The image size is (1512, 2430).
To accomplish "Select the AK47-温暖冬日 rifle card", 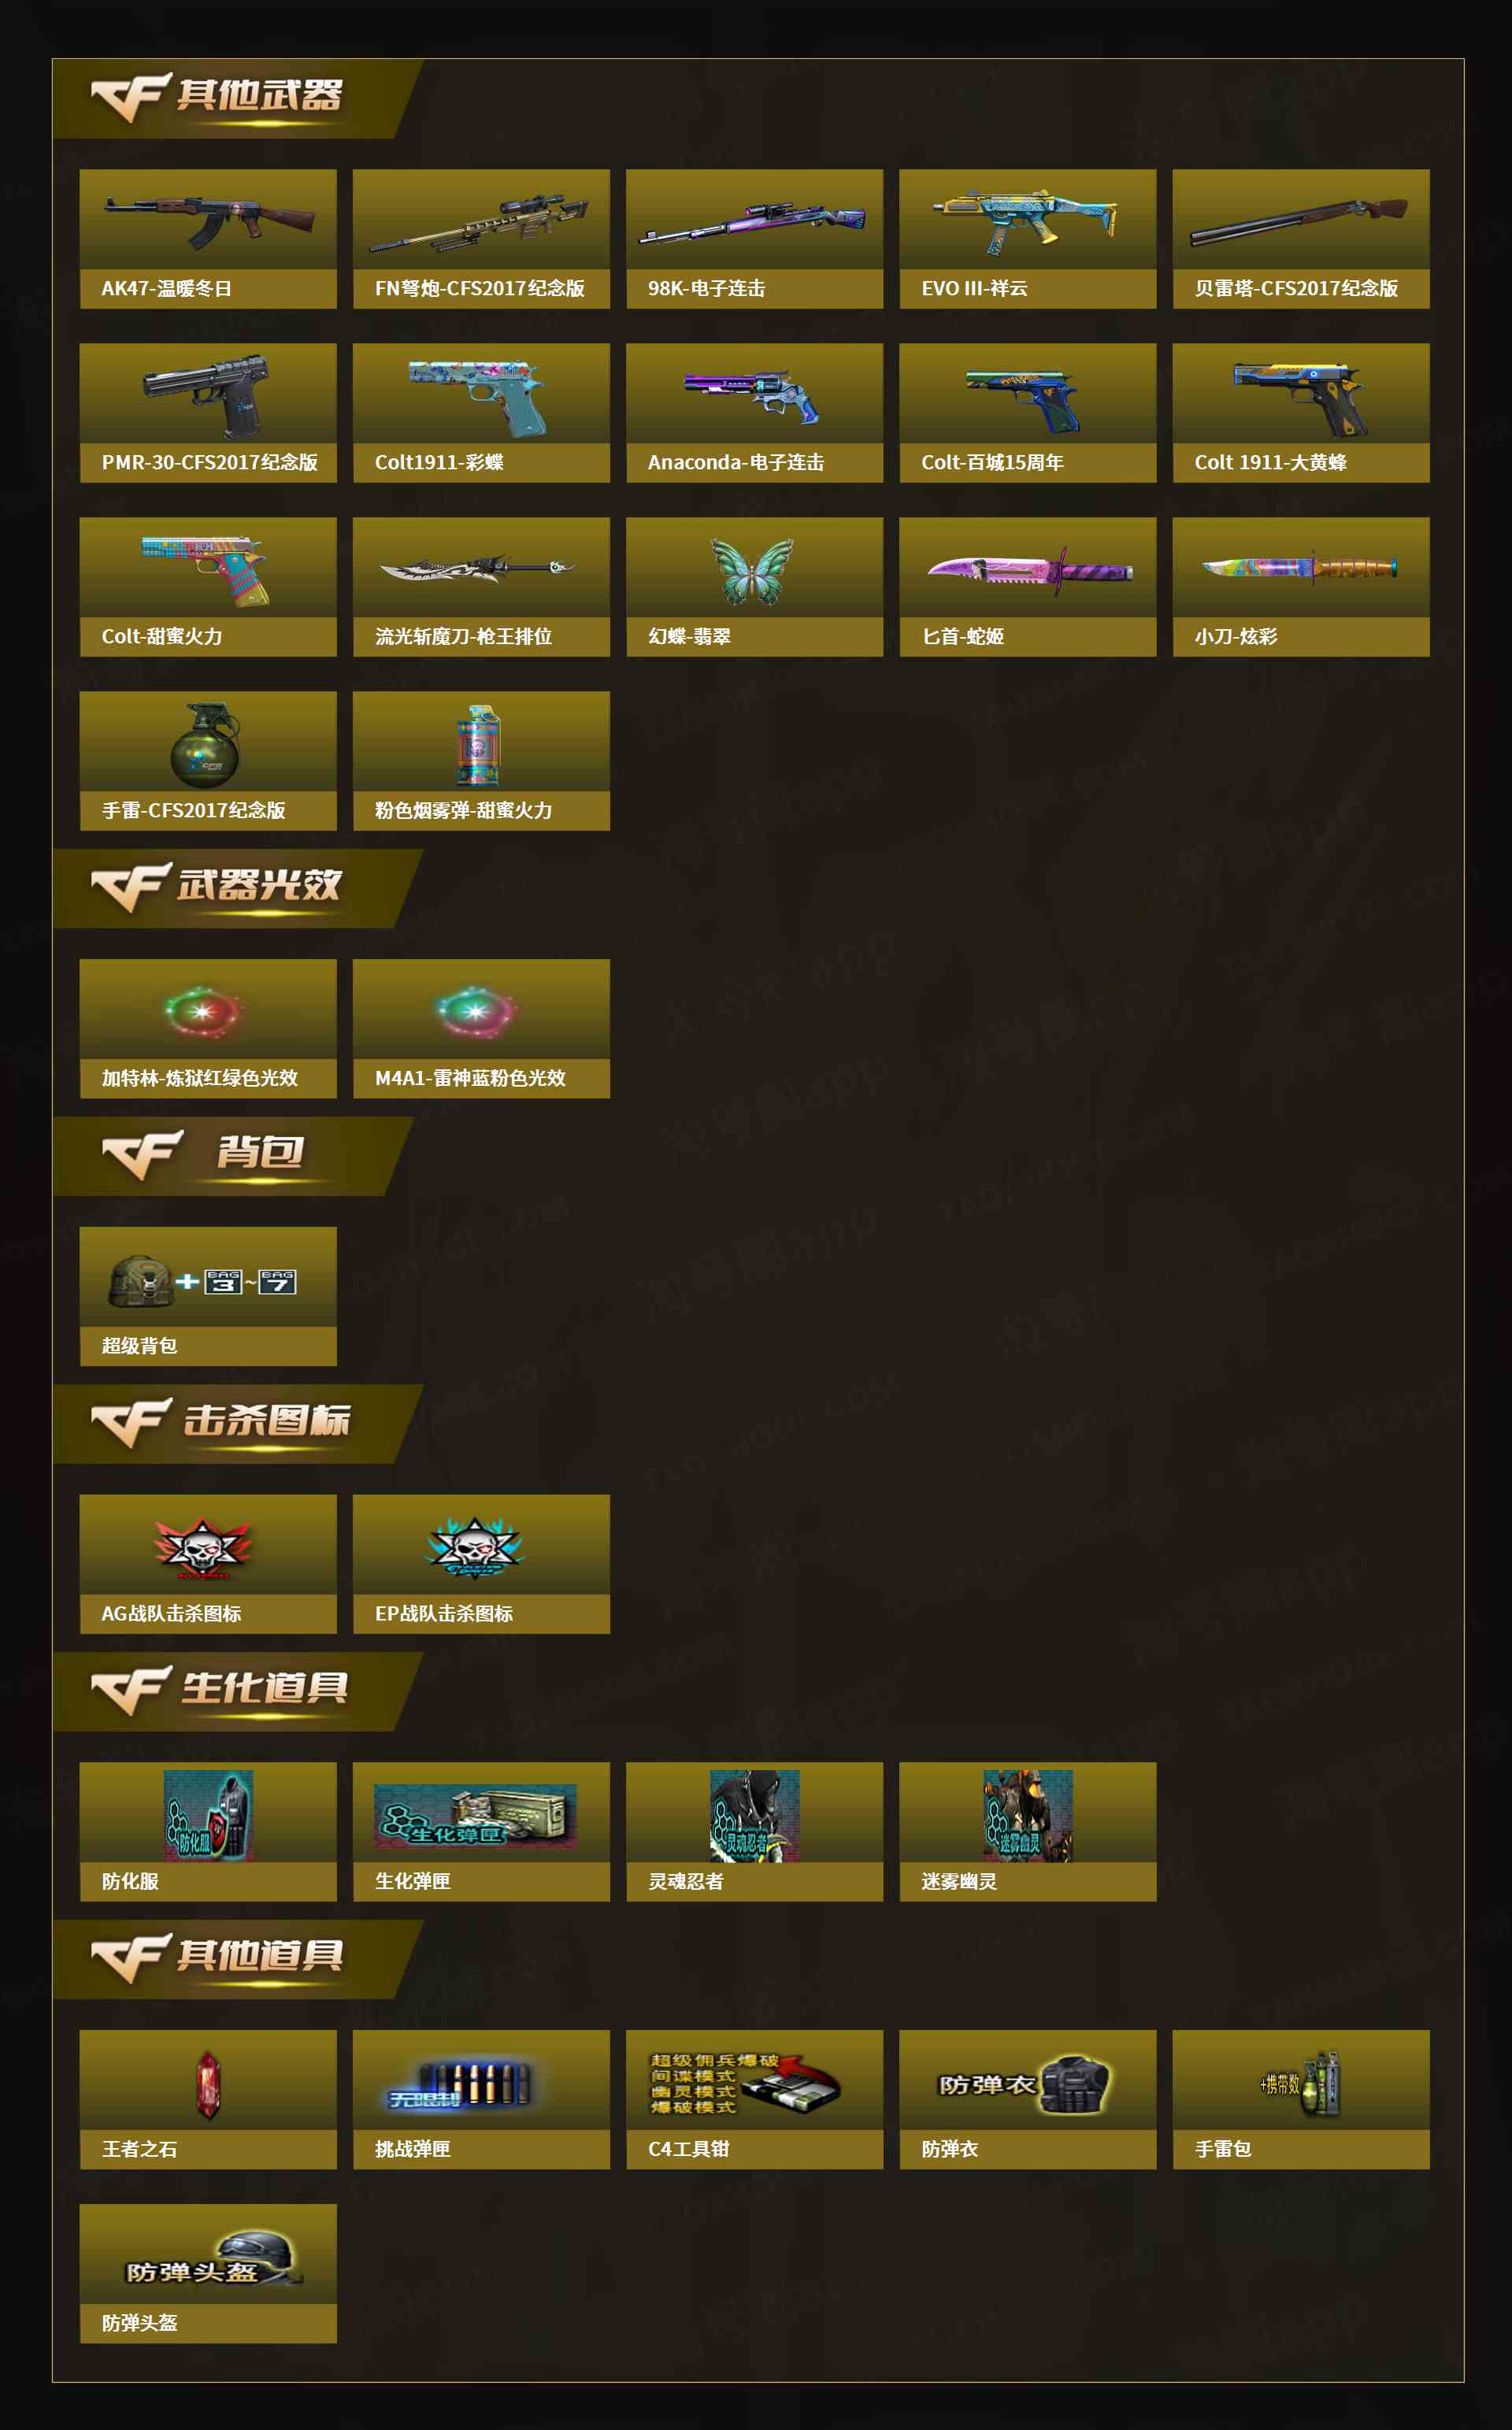I will (x=208, y=239).
